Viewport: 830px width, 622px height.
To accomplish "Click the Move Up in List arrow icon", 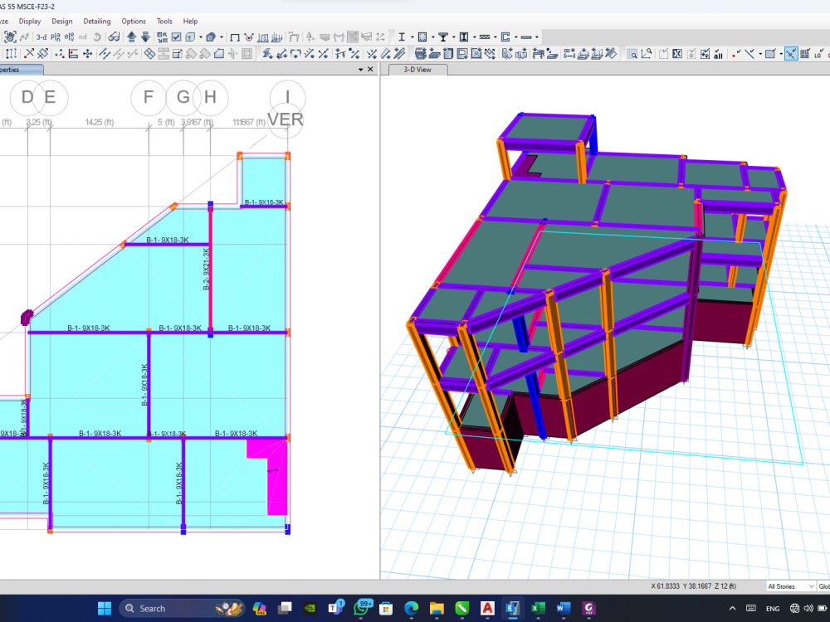I will click(x=131, y=36).
